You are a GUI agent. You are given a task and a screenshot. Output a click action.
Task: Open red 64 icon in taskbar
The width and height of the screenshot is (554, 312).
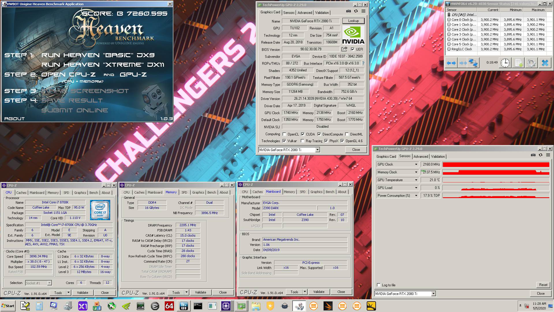[x=169, y=306]
